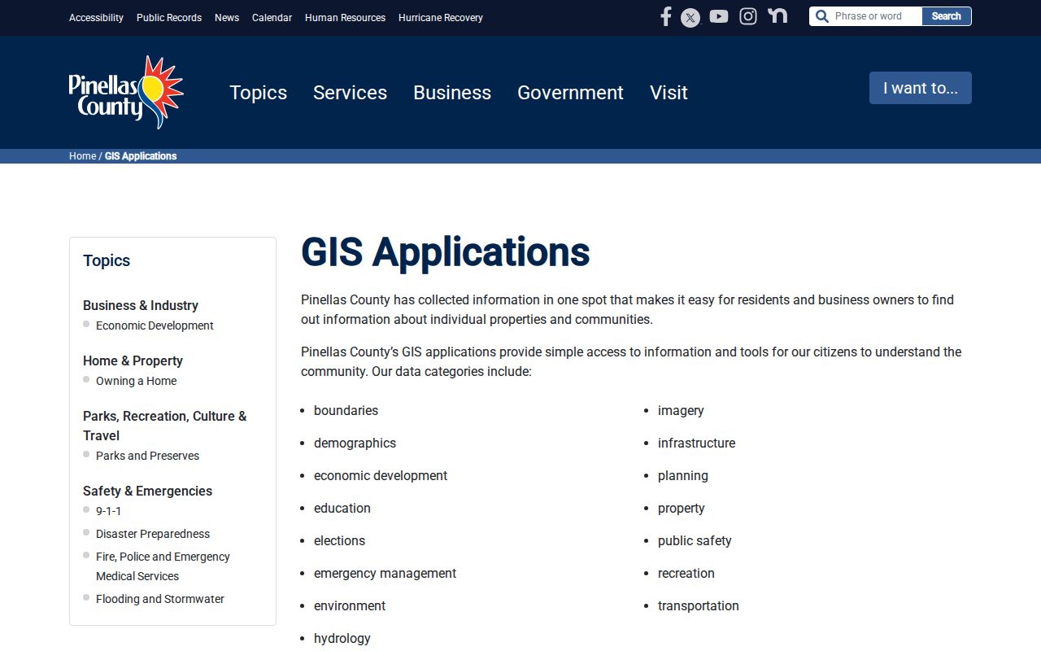The height and width of the screenshot is (651, 1041).
Task: Open the Hurricane Recovery link
Action: point(441,18)
